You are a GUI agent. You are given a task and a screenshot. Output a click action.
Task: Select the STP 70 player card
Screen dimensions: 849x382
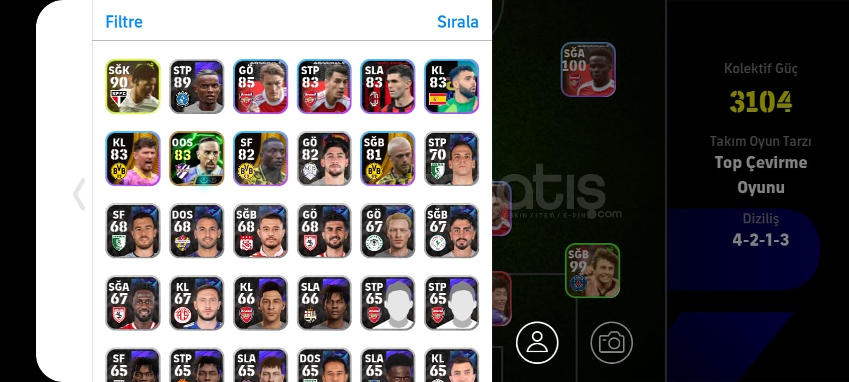tap(452, 159)
